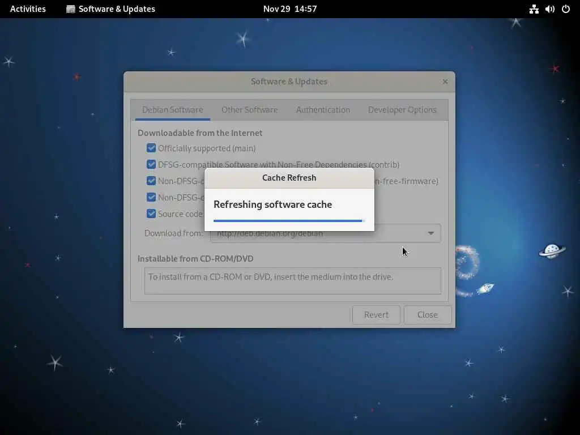
Task: Switch to the Developer Options tab
Action: point(402,110)
